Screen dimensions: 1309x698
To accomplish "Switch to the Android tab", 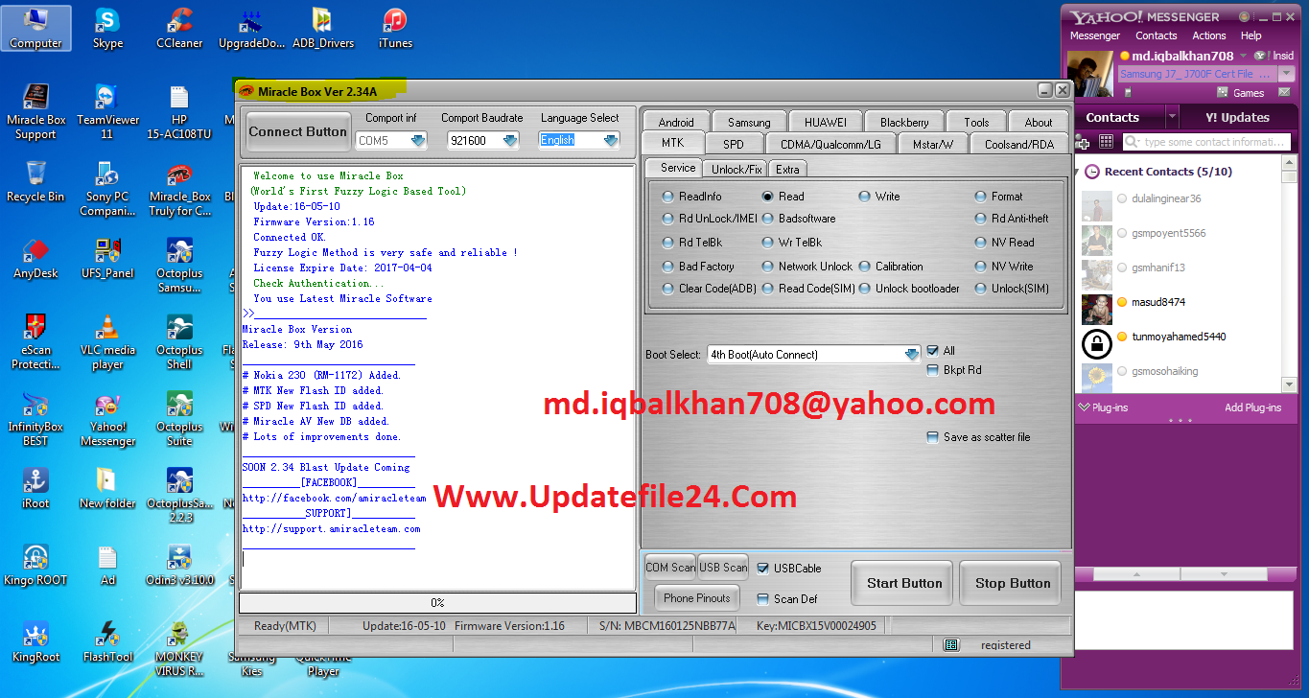I will pos(676,123).
